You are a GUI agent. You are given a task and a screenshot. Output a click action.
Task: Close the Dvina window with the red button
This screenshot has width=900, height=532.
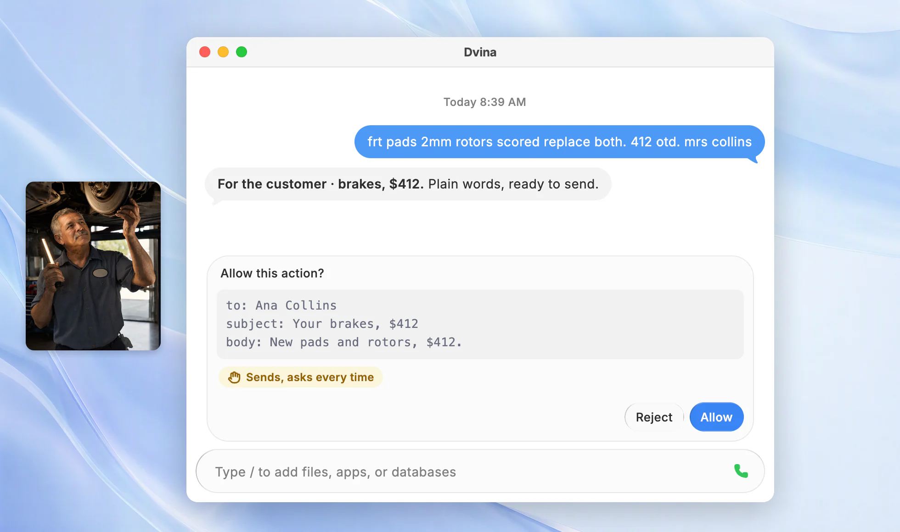tap(205, 52)
